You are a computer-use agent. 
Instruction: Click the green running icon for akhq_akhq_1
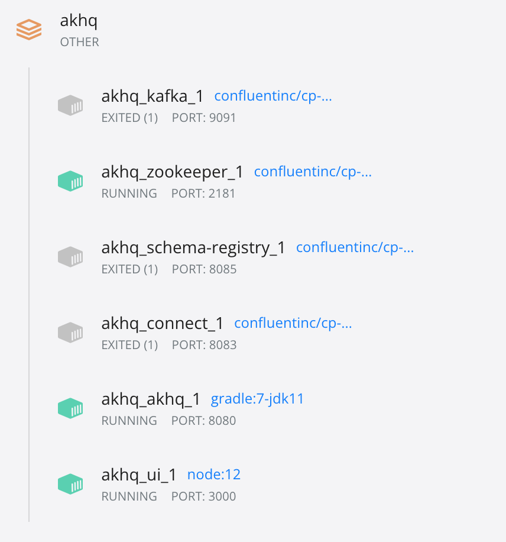click(x=70, y=408)
